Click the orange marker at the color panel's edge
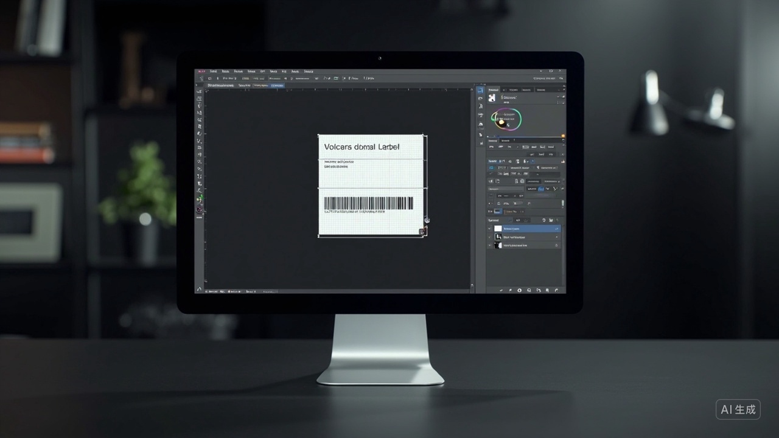 point(563,136)
